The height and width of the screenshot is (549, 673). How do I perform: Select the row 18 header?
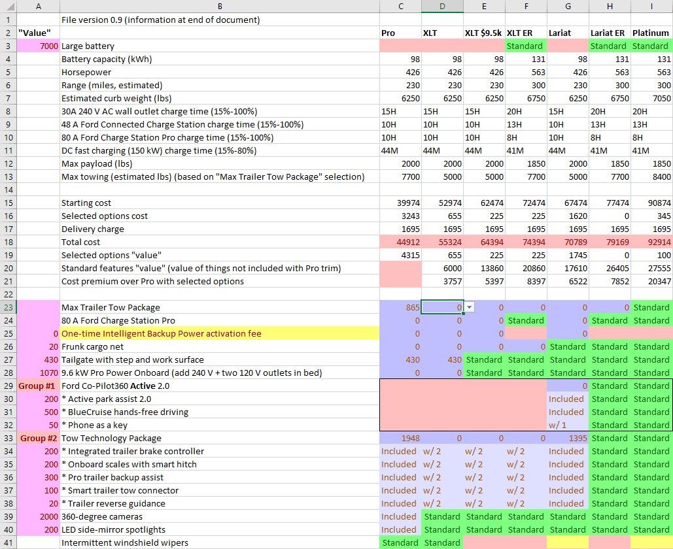8,242
